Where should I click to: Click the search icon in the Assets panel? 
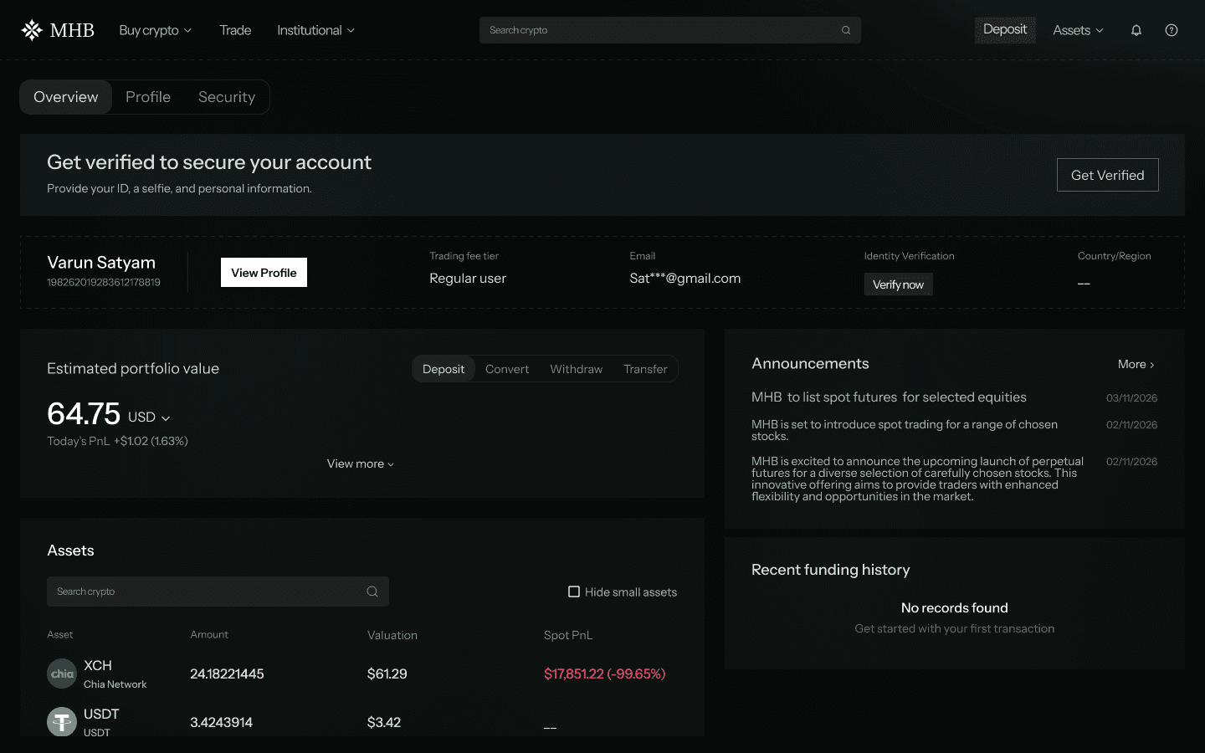pos(372,591)
